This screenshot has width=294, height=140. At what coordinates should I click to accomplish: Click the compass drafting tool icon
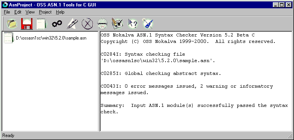coord(148,24)
